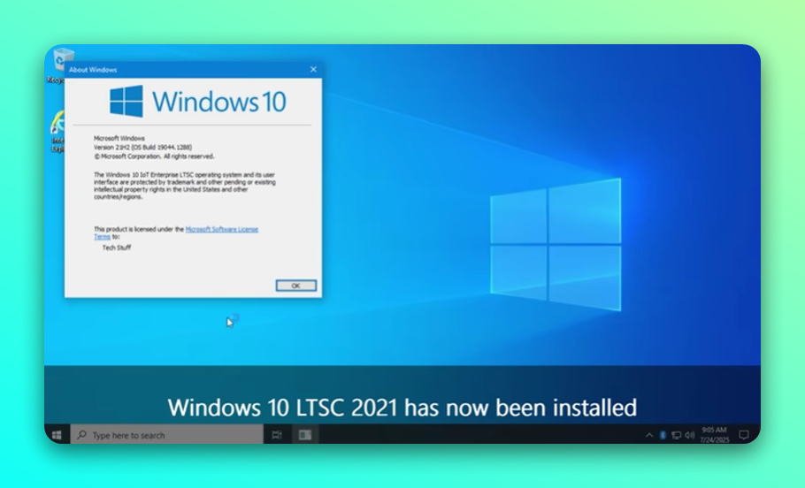Click the About Windows taskbar app icon
This screenshot has width=805, height=488.
click(304, 435)
